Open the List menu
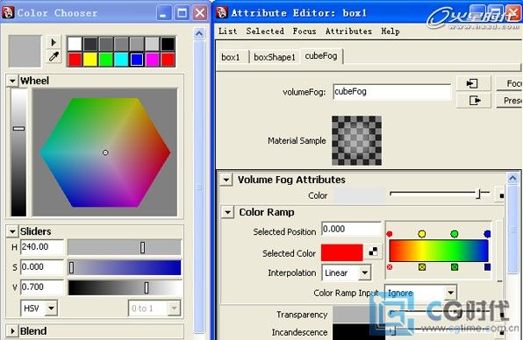This screenshot has width=523, height=340. tap(228, 32)
